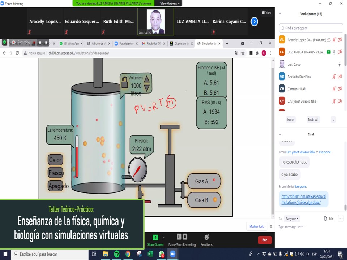Click the Find a participant search field
Viewport: 347px width, 260px height.
(311, 28)
